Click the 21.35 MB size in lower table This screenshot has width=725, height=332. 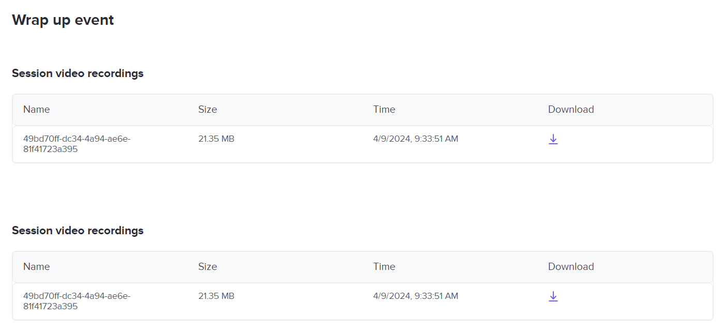(216, 296)
